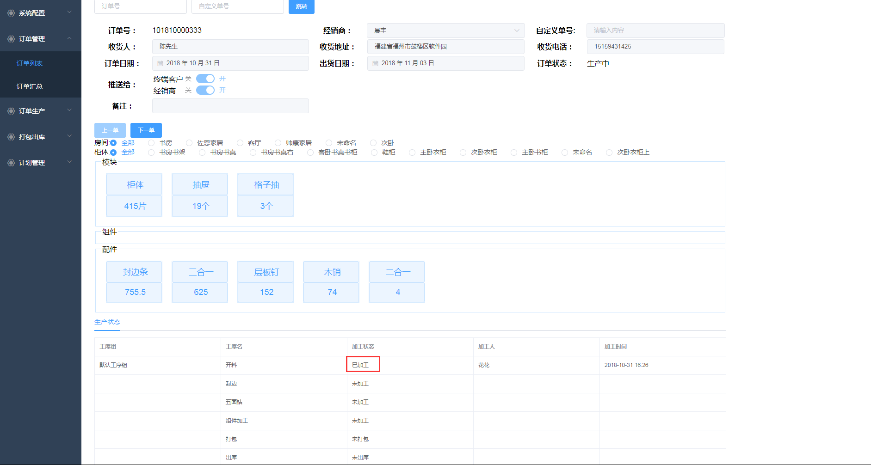Select the 鞋柜 cabinet radio button
The image size is (871, 465).
pos(374,153)
